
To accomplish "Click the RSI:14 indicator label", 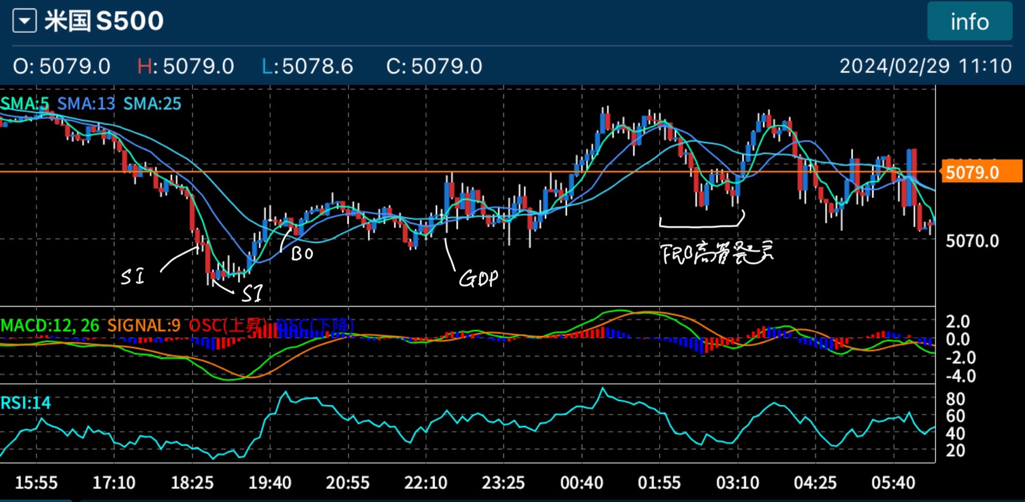I will [x=26, y=403].
